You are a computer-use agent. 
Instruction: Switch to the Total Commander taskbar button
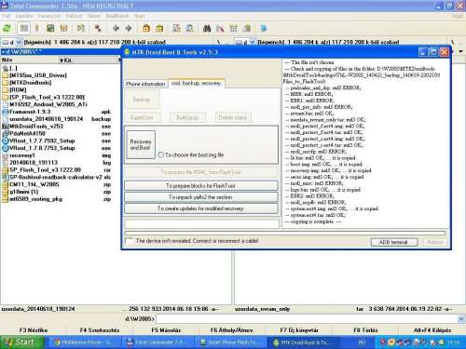pos(158,342)
